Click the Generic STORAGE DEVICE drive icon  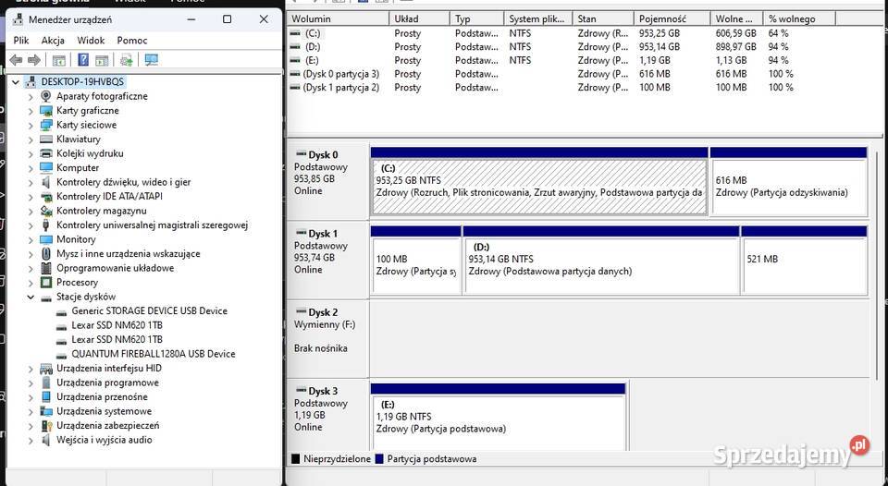pos(61,311)
